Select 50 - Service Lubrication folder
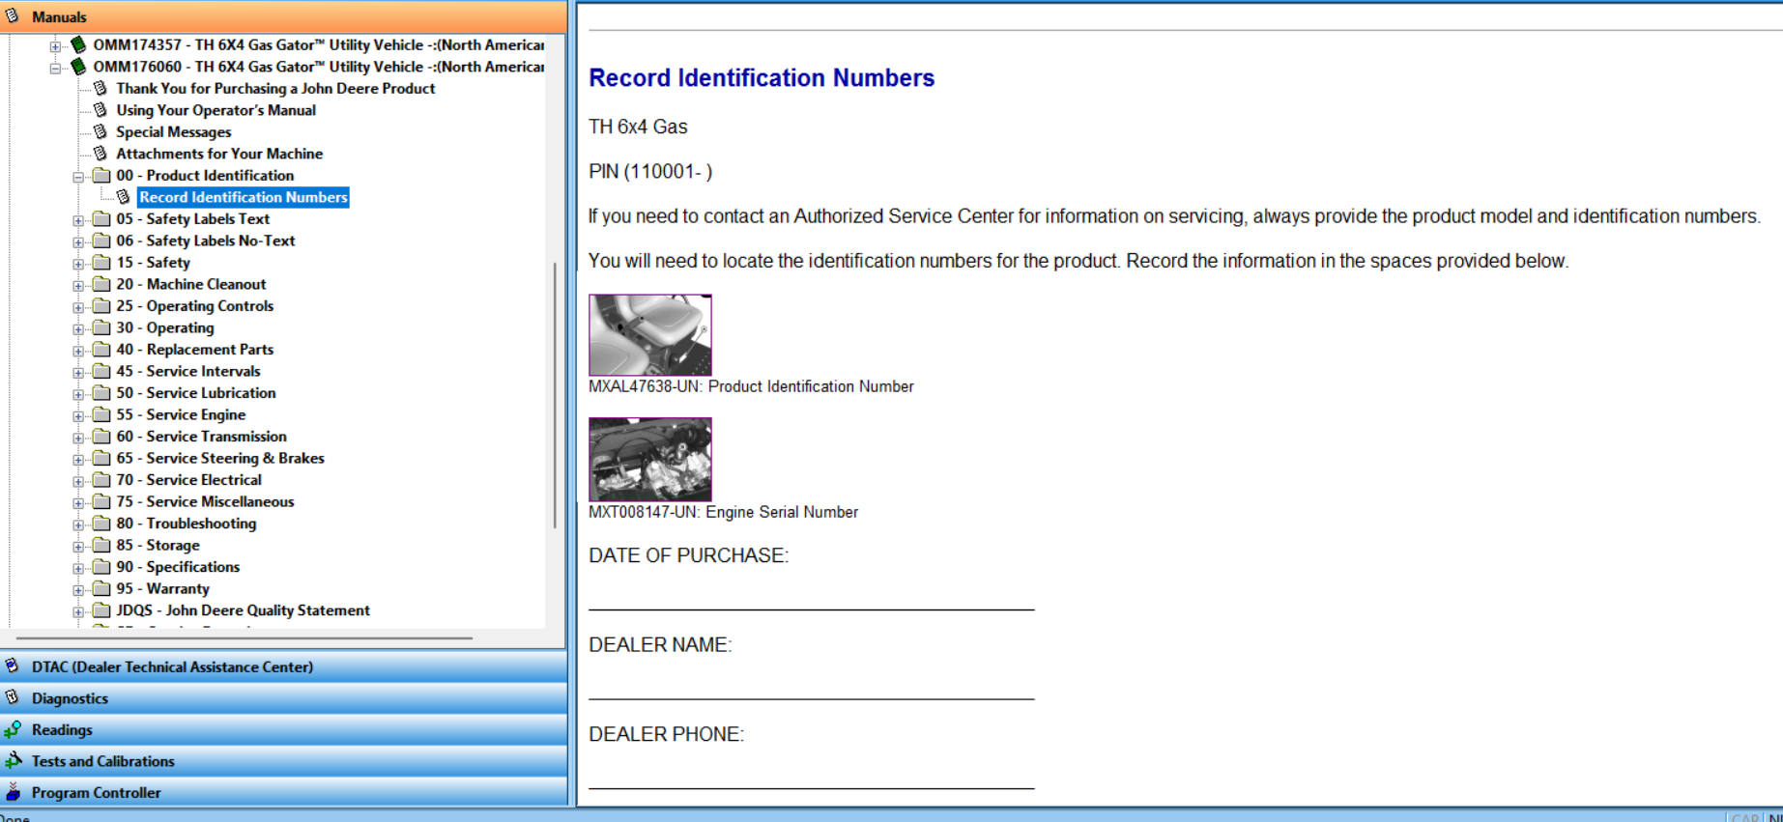Viewport: 1783px width, 822px height. tap(195, 392)
